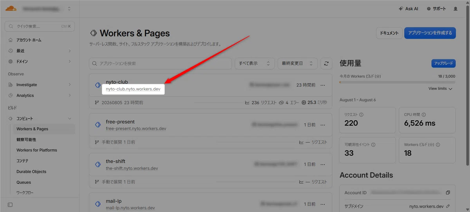Click the Workers & Pages header icon
470x212 pixels.
click(x=93, y=33)
